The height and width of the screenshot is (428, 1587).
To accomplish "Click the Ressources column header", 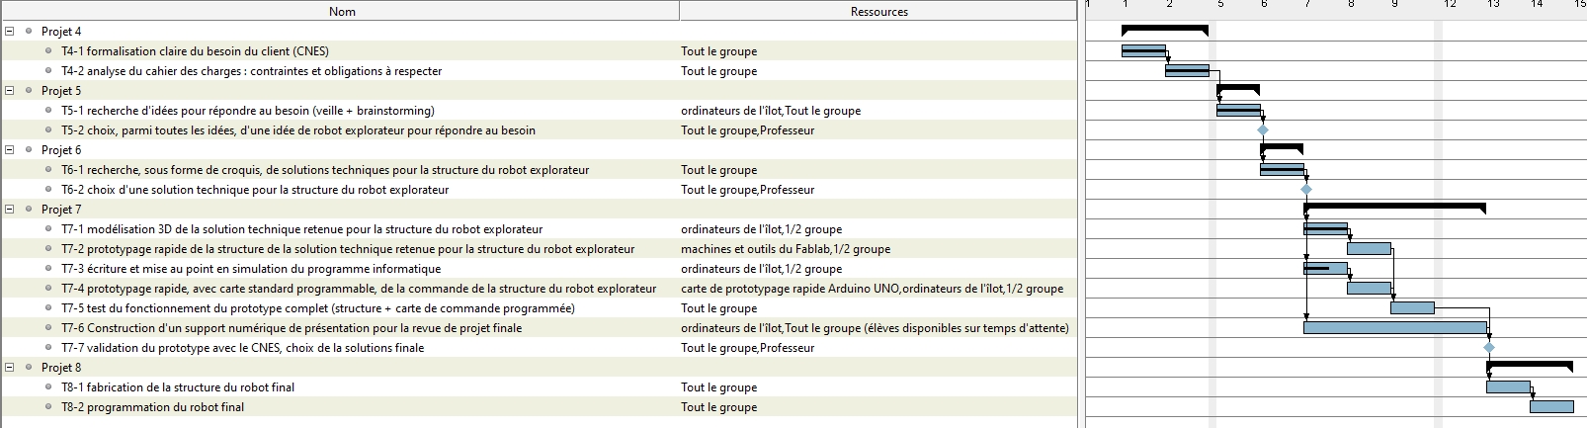I will [x=878, y=11].
